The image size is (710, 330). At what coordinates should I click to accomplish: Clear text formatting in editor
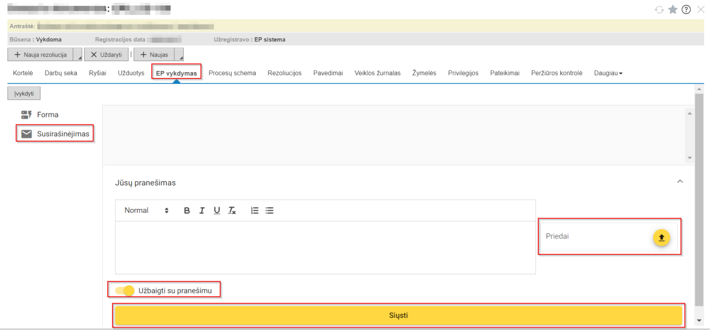232,211
